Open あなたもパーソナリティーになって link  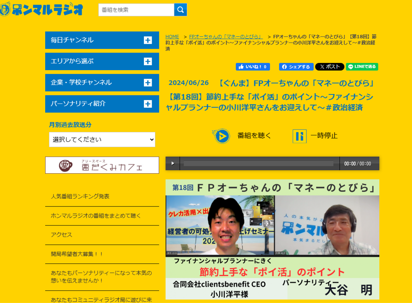pyautogui.click(x=101, y=277)
